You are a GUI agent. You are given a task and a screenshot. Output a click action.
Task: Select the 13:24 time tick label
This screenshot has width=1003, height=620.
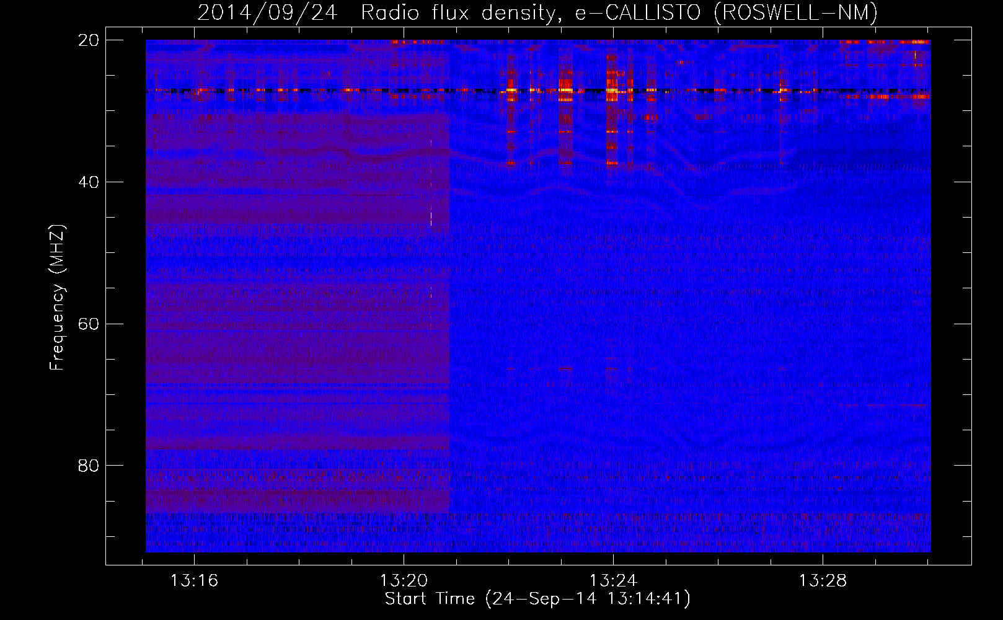tap(613, 581)
